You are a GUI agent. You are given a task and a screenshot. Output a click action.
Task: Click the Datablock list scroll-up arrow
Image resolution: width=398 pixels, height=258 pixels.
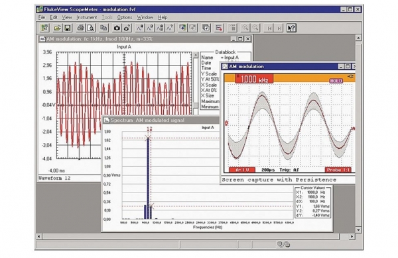pos(196,55)
